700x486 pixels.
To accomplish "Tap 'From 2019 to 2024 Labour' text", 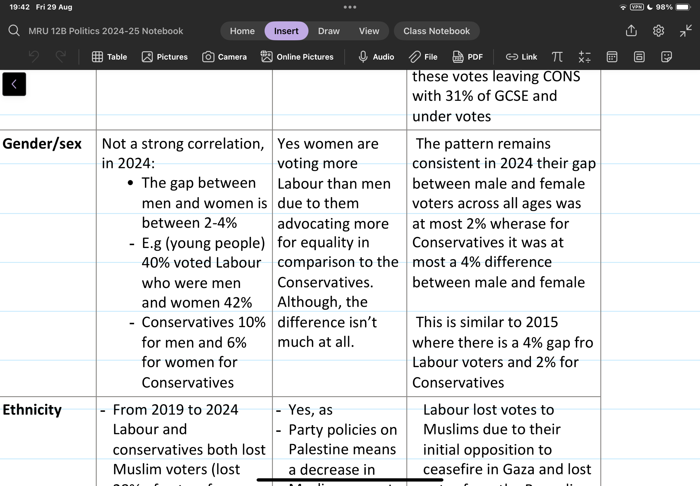I will [175, 419].
